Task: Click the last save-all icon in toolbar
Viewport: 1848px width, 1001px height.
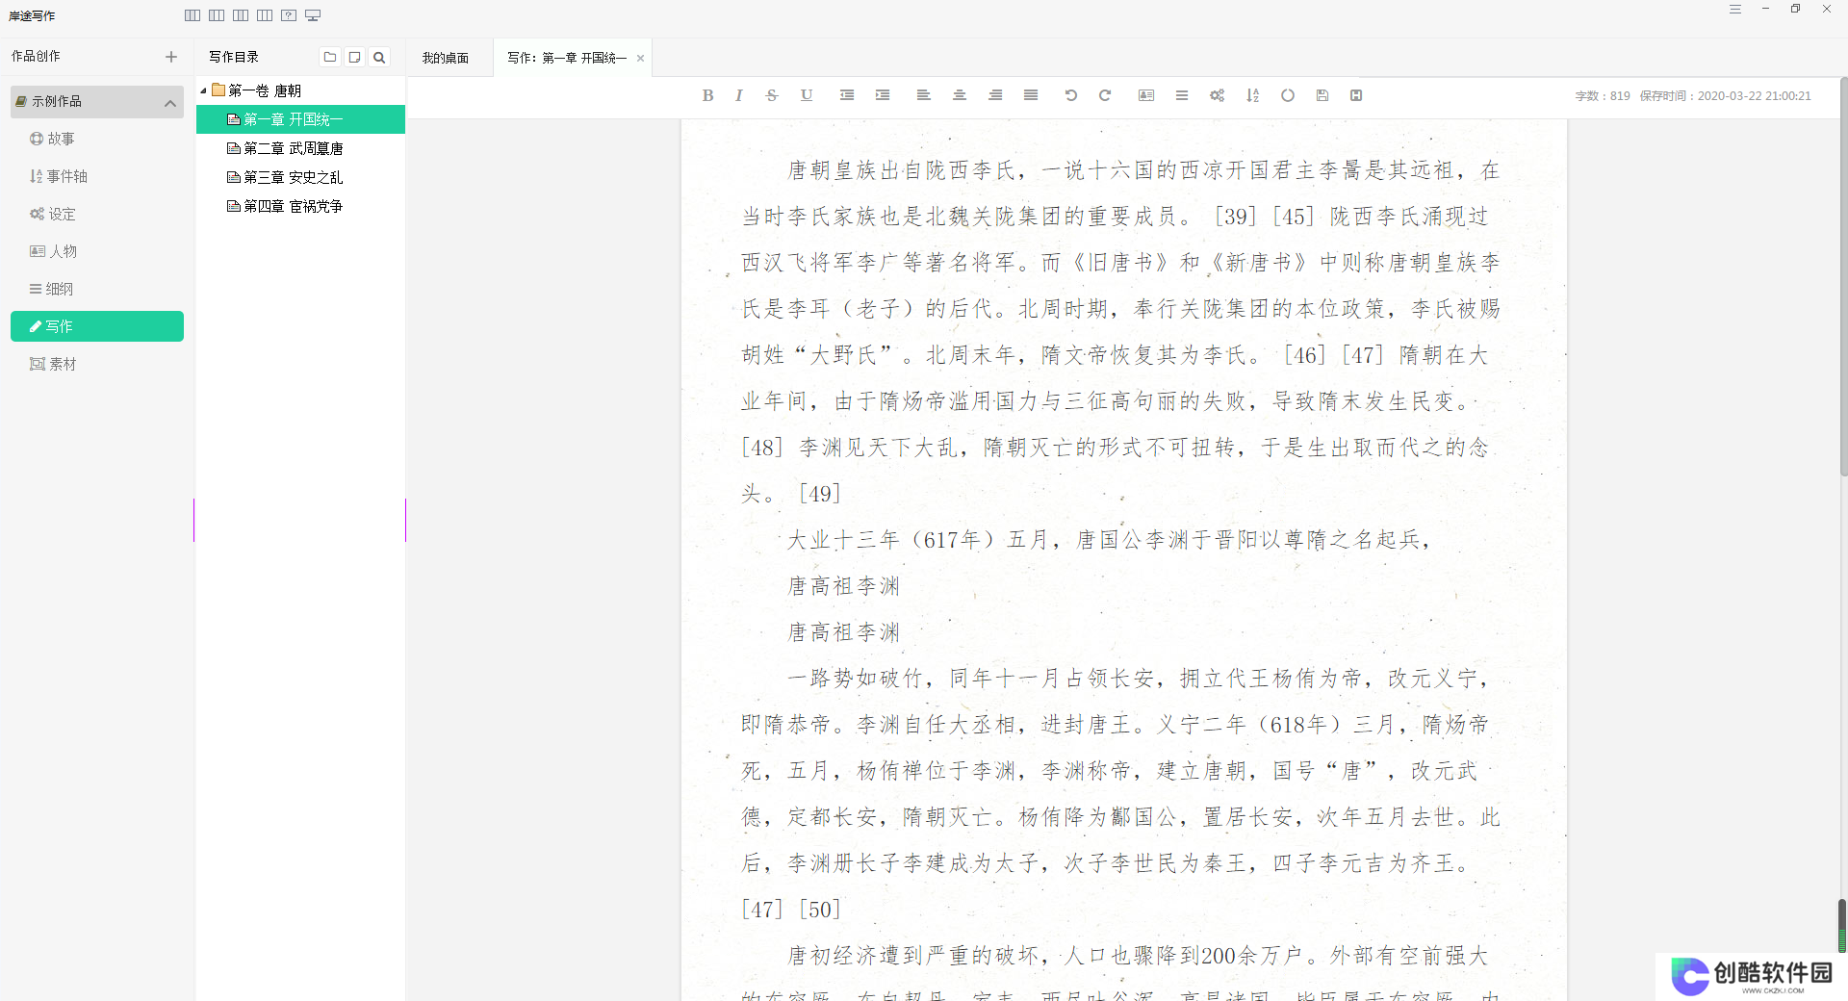Action: [1356, 95]
